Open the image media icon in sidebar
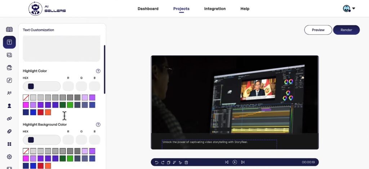Screen dimensions: 369x169 click(x=9, y=55)
